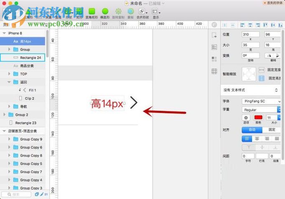Image resolution: width=285 pixels, height=199 pixels.
Task: Select the Rectangle 23 layer
Action: coord(23,123)
